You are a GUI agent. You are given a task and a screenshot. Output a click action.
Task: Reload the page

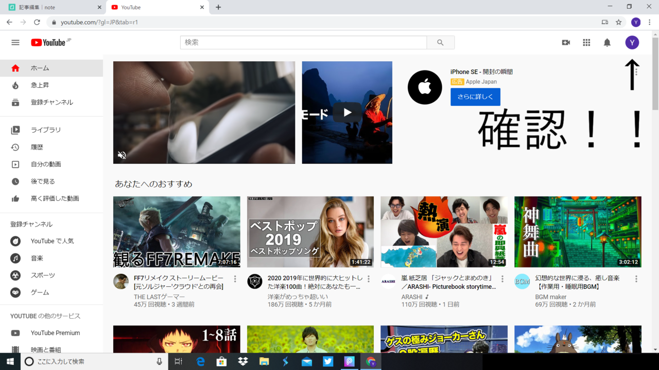pyautogui.click(x=37, y=22)
